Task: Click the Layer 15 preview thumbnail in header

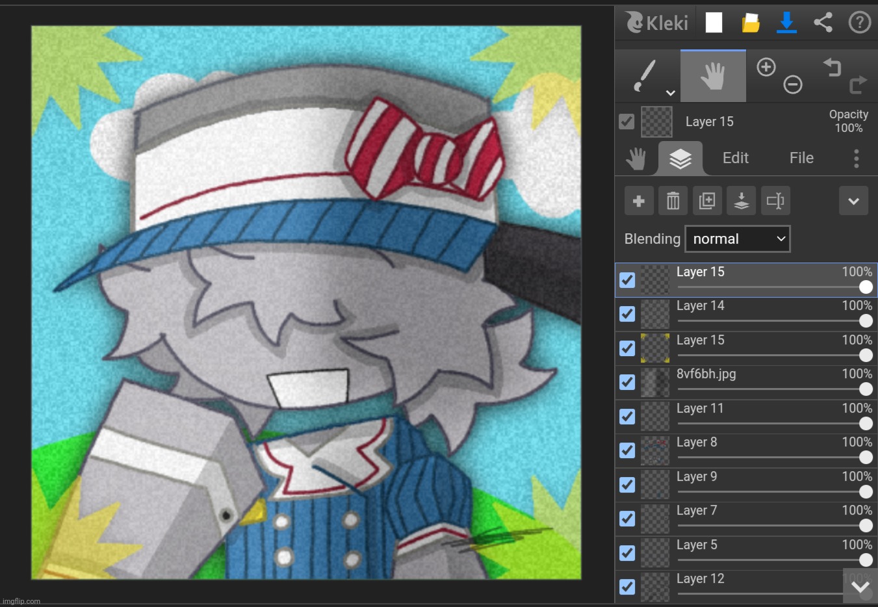Action: coord(656,122)
